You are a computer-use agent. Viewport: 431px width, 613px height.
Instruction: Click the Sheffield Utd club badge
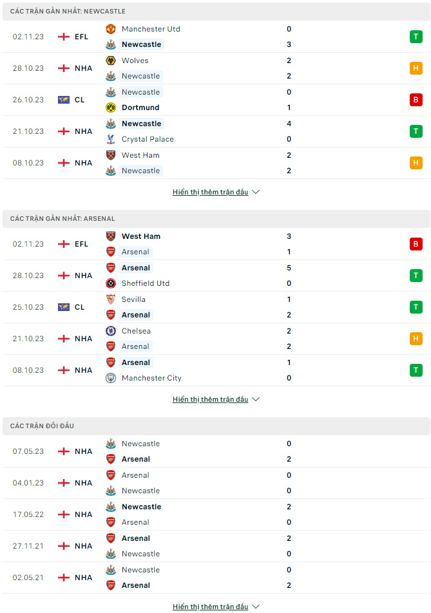coord(111,283)
